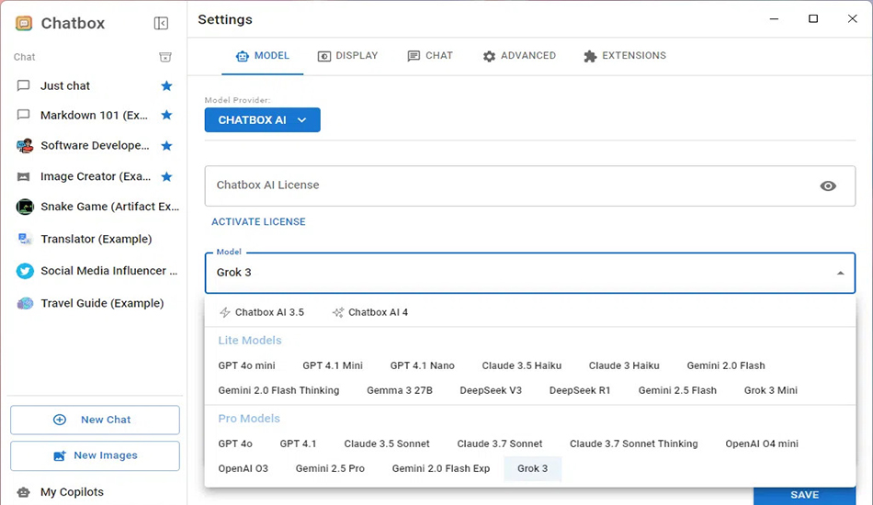
Task: Click the Social Media Influencer Twitter icon
Action: click(25, 271)
